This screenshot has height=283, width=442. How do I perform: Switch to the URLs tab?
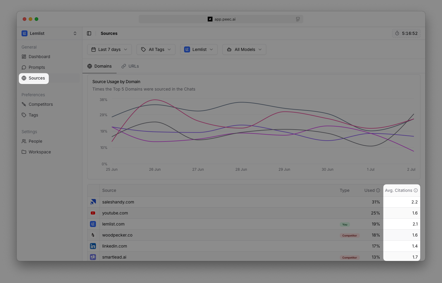point(130,66)
